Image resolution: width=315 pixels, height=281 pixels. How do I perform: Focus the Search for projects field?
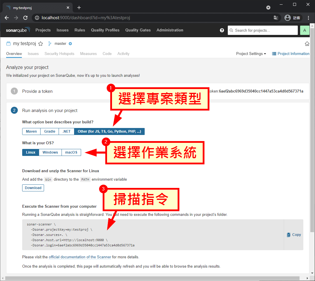[263, 30]
